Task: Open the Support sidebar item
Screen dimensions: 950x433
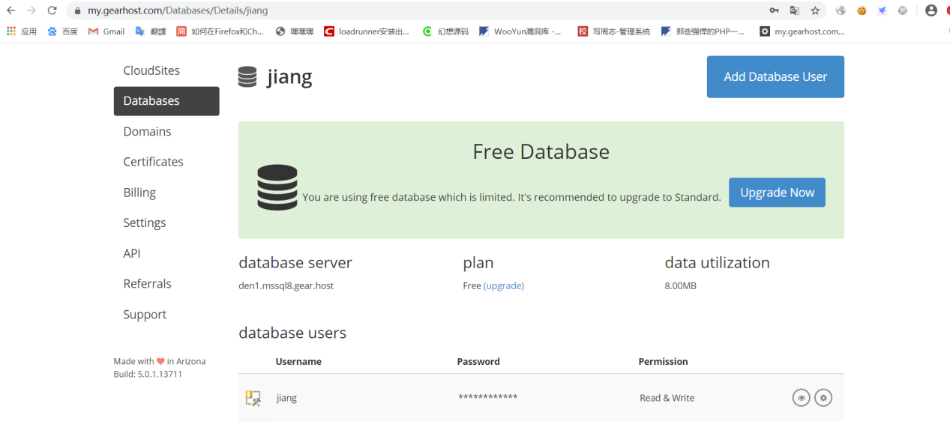Action: 145,315
